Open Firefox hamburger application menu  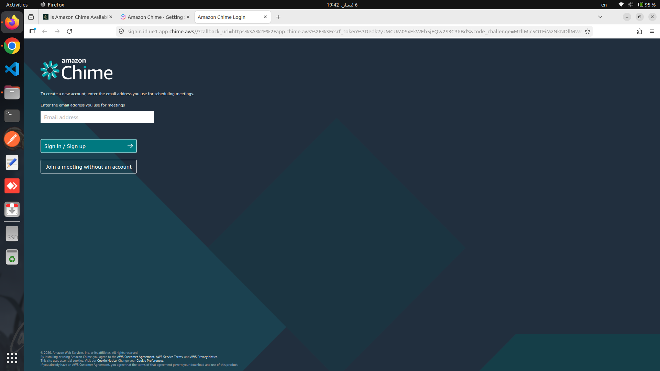pos(652,31)
